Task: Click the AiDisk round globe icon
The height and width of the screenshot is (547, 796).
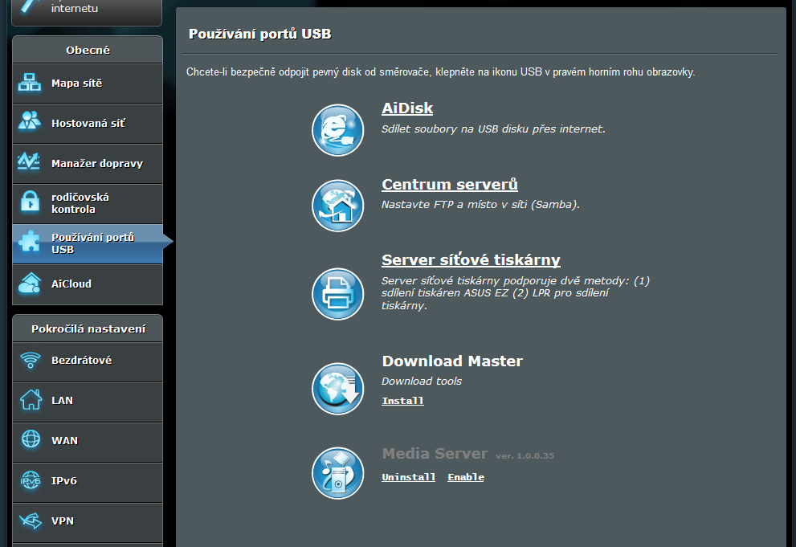Action: pyautogui.click(x=337, y=130)
